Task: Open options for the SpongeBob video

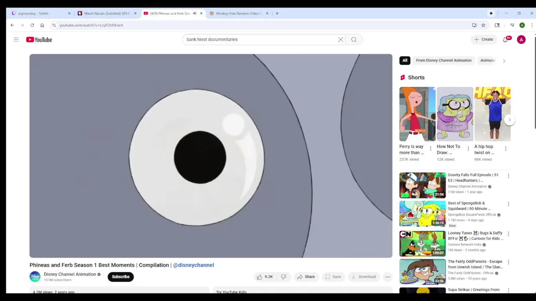Action: (x=508, y=204)
